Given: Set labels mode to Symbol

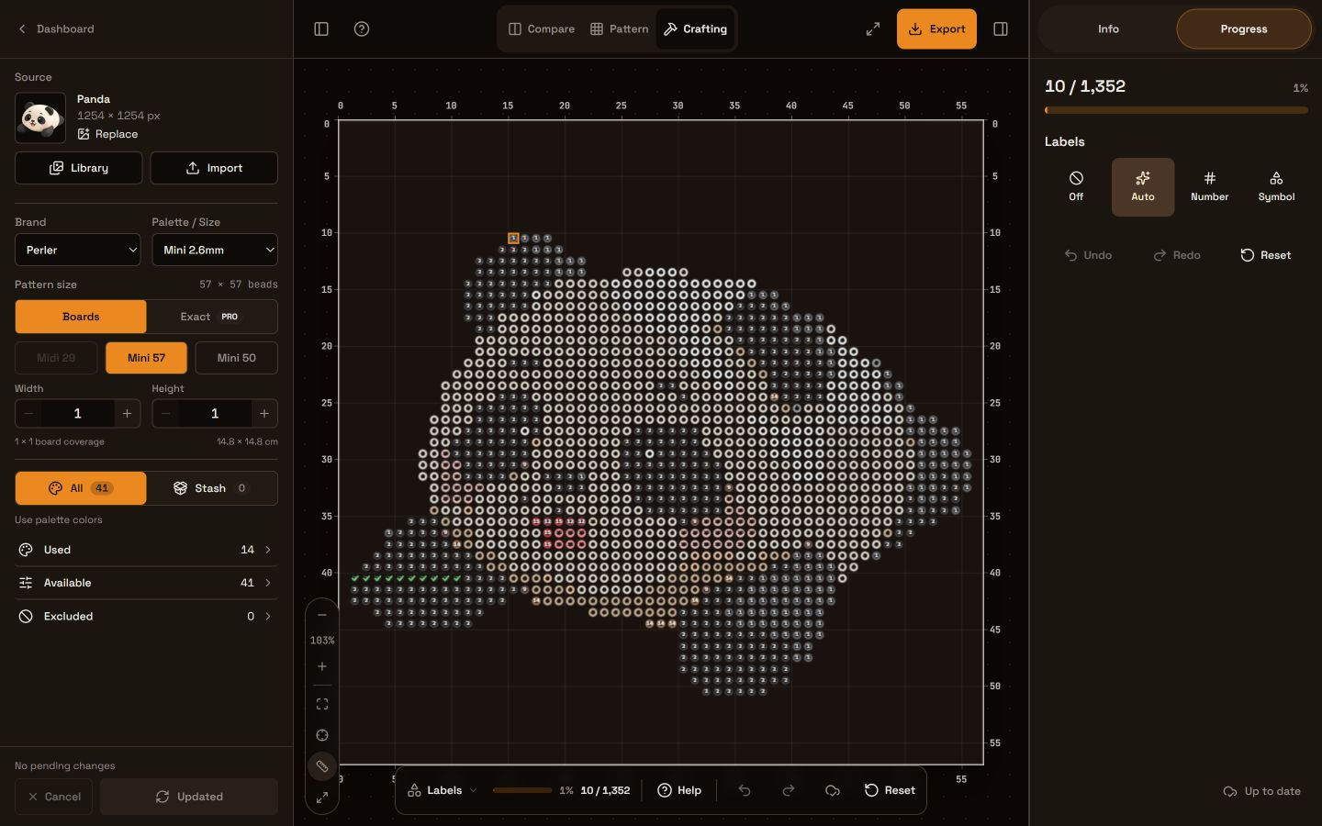Looking at the screenshot, I should coord(1276,186).
